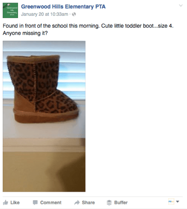Expand the post options chevron at top right
Viewport: 187px width, 209px height.
coord(181,6)
